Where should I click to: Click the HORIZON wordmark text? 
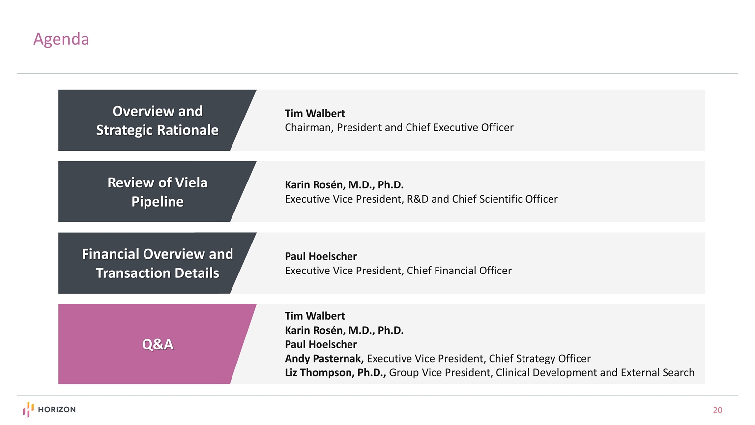point(57,410)
